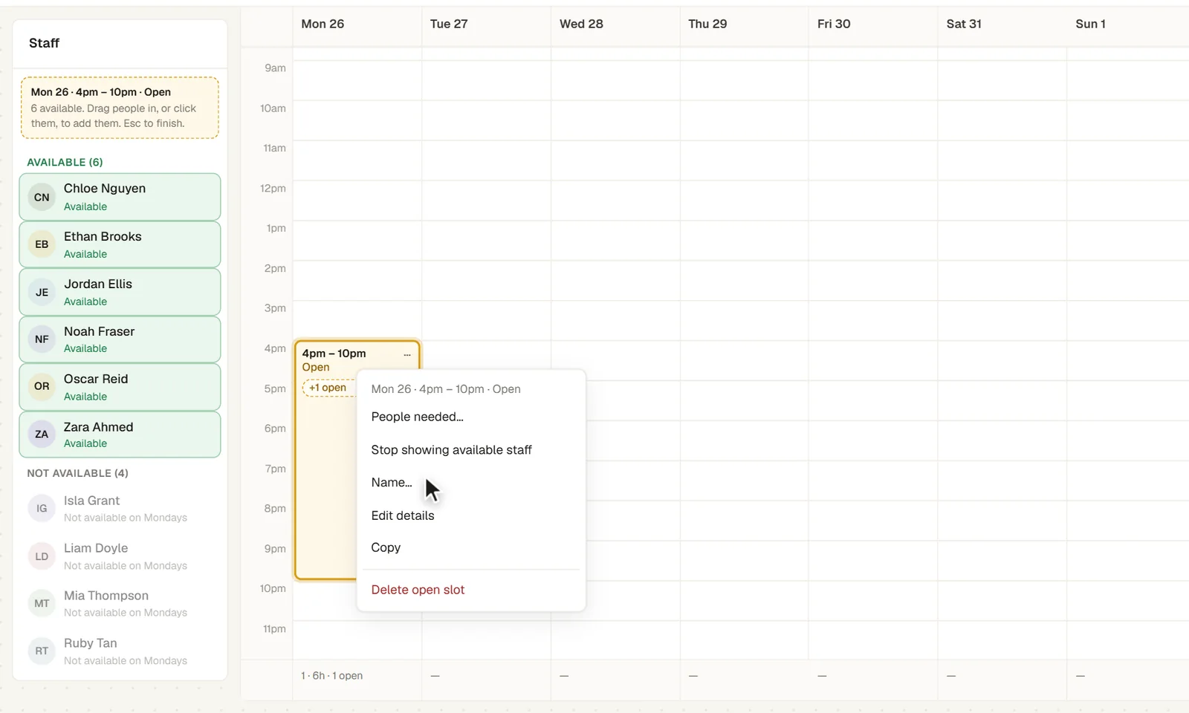The image size is (1189, 713).
Task: Click the Staff panel heading
Action: coord(44,43)
